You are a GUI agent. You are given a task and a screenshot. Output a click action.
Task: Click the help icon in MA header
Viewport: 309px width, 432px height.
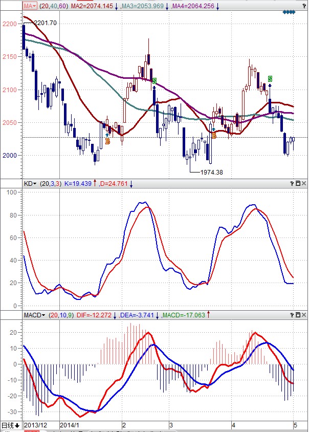pos(304,6)
